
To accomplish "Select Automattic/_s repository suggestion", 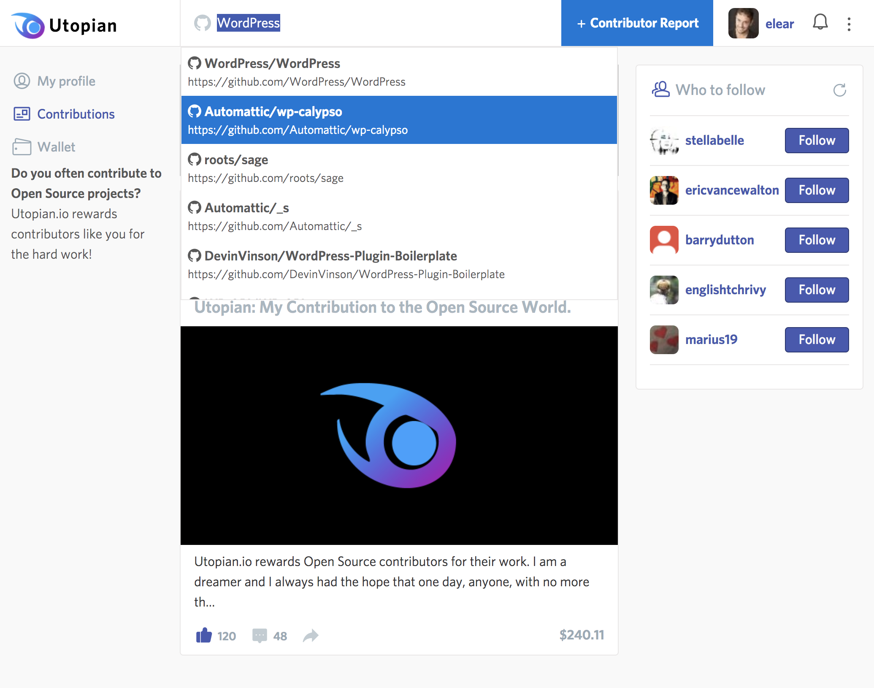I will (x=399, y=216).
